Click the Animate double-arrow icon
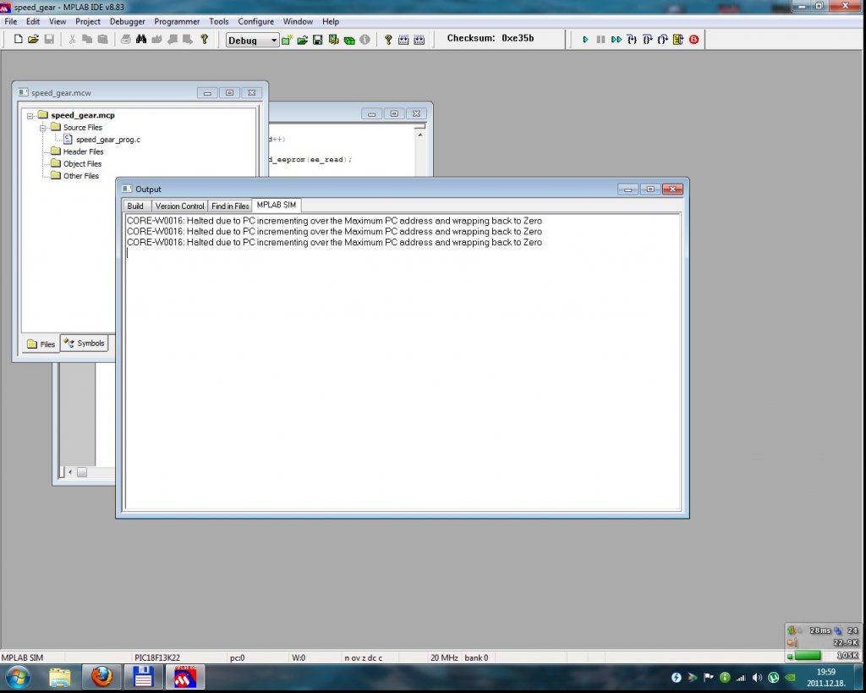 pos(617,39)
